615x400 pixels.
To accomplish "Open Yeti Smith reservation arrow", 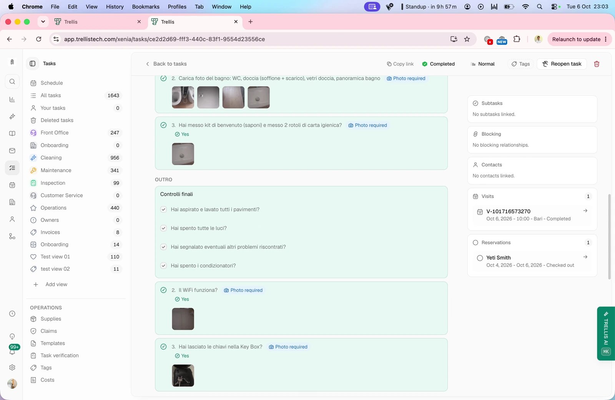I will pyautogui.click(x=585, y=257).
